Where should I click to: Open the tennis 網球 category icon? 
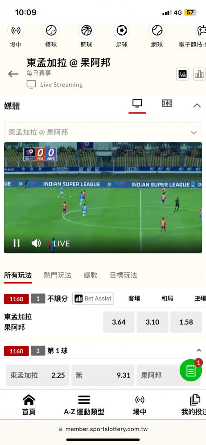[157, 30]
